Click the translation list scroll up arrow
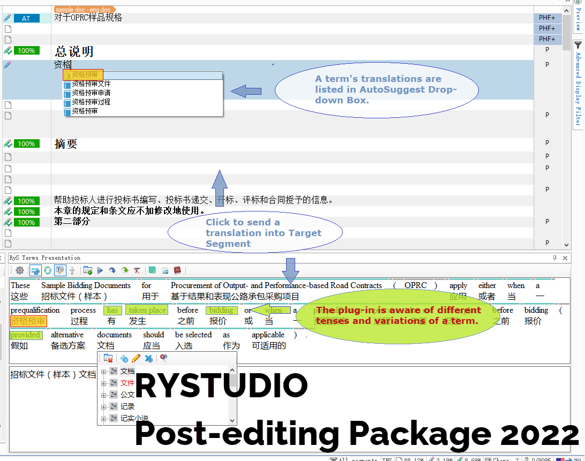 (x=232, y=370)
